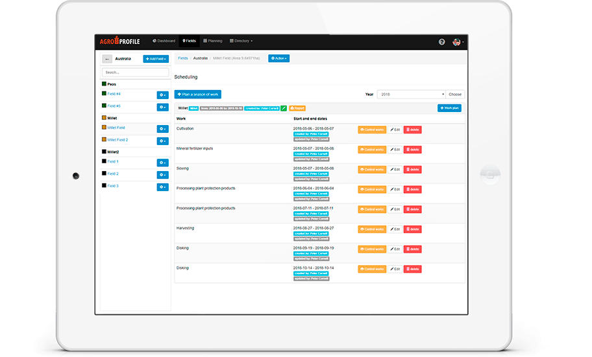Open gear menu for Field 3

point(162,187)
